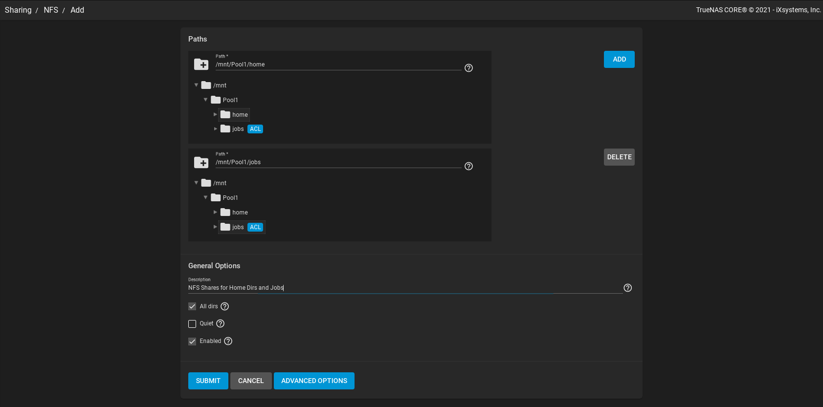Open help tooltip for the /mnt/Pool1/home path
The height and width of the screenshot is (407, 823).
click(x=468, y=68)
